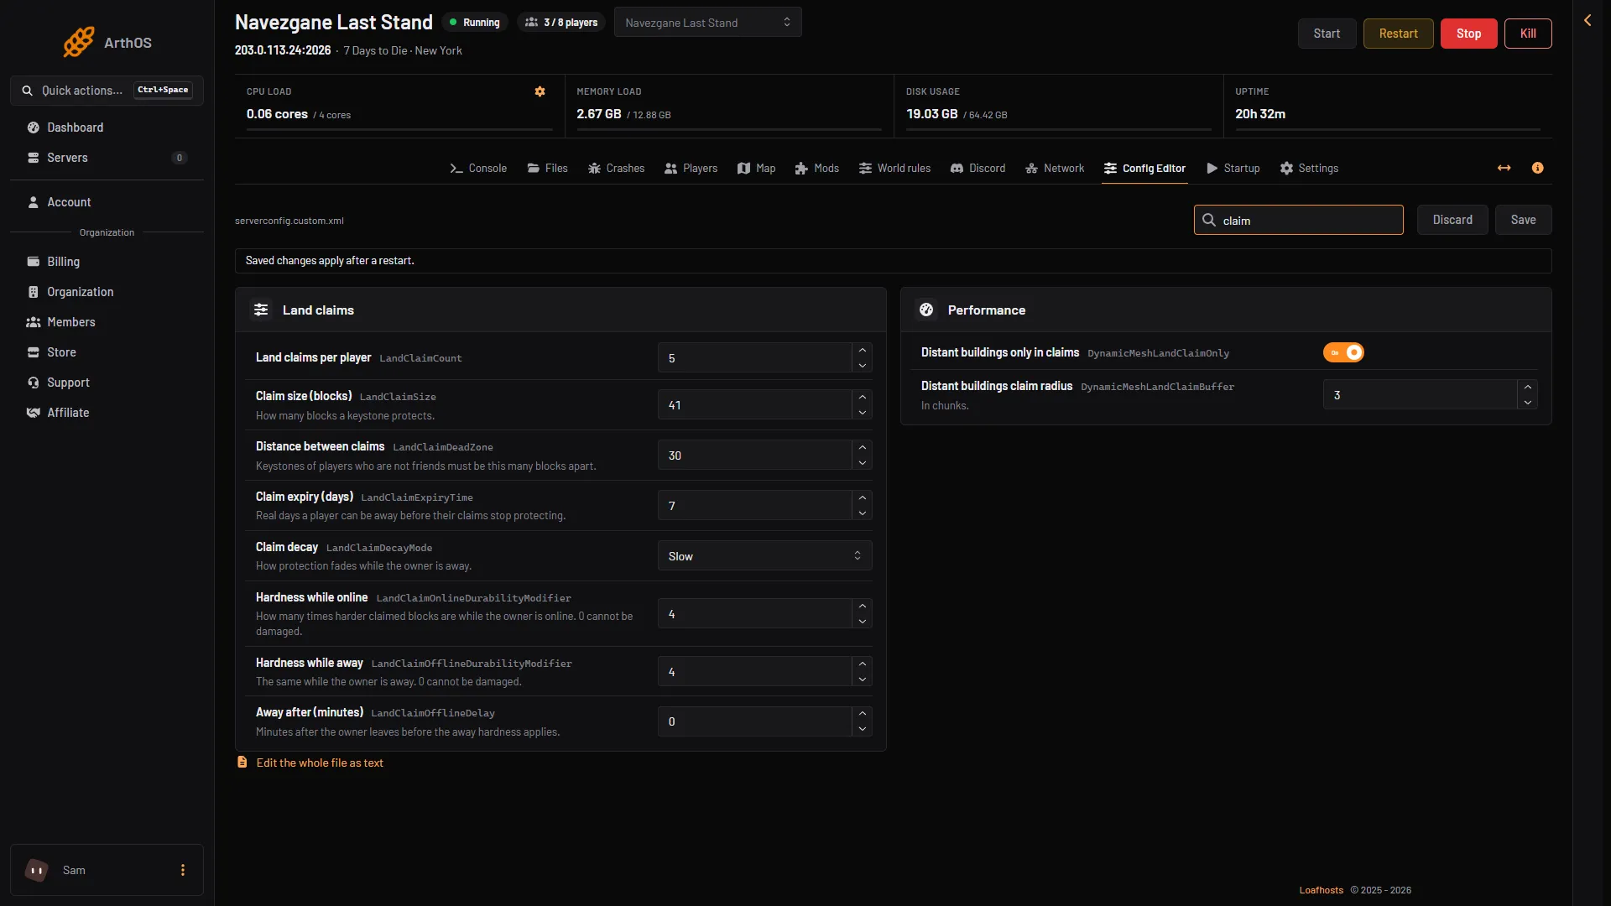1611x906 pixels.
Task: Open the orange info icon
Action: point(1538,168)
